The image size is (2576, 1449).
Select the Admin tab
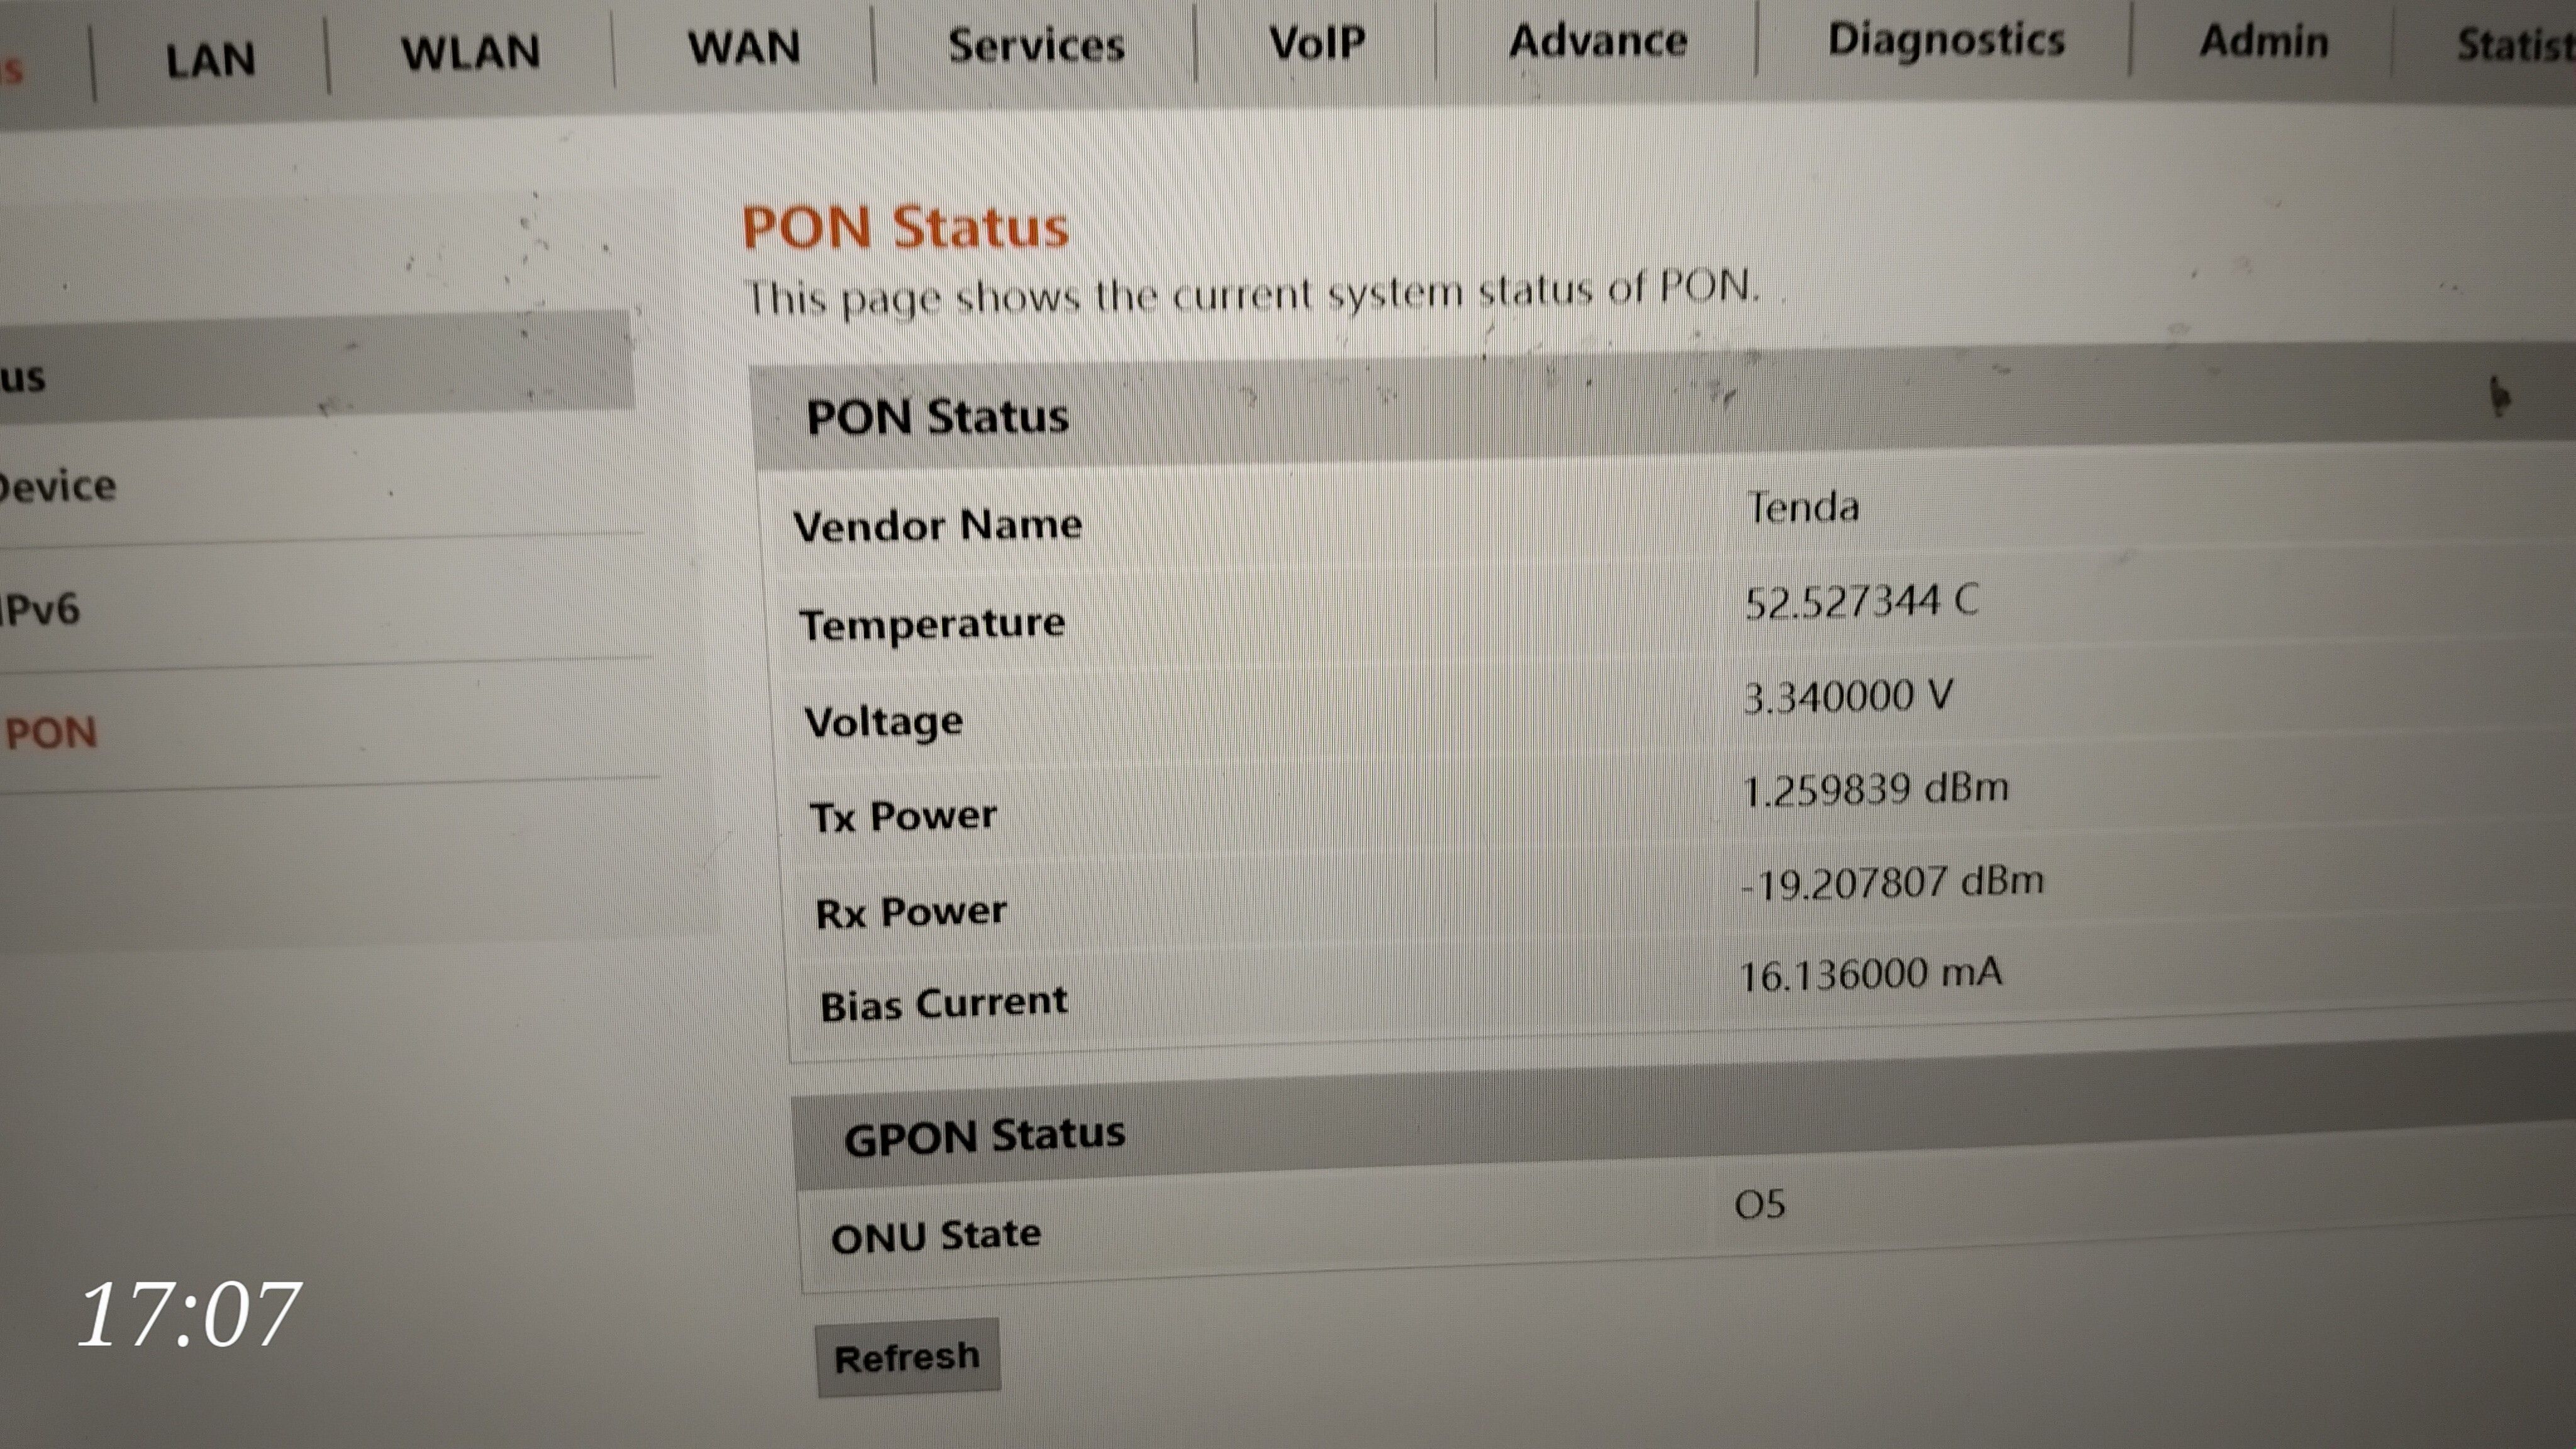pos(2264,42)
